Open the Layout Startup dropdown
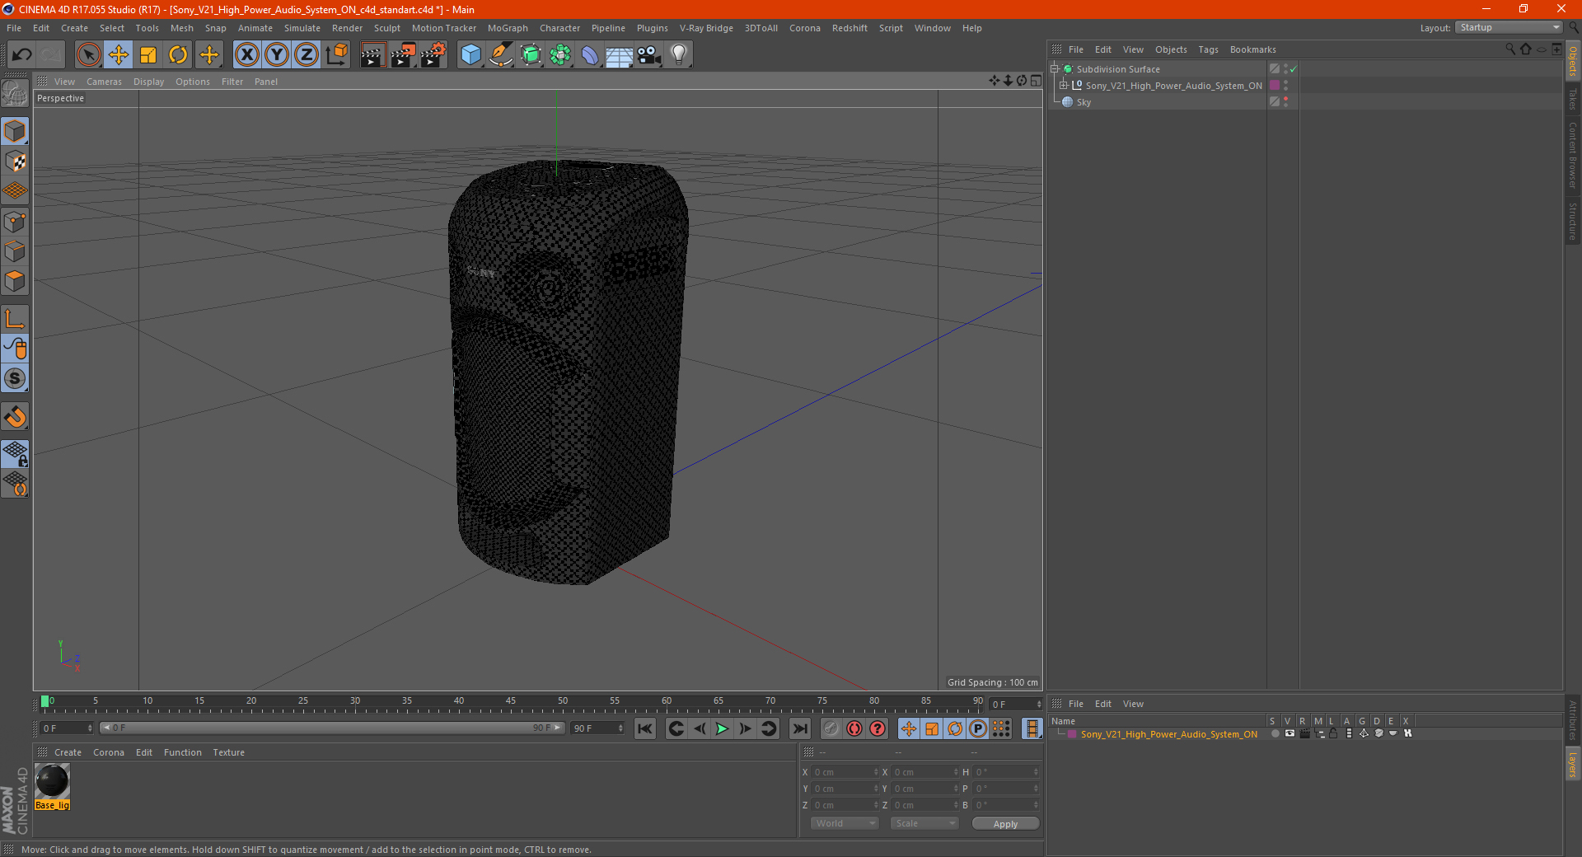1582x857 pixels. [x=1509, y=27]
